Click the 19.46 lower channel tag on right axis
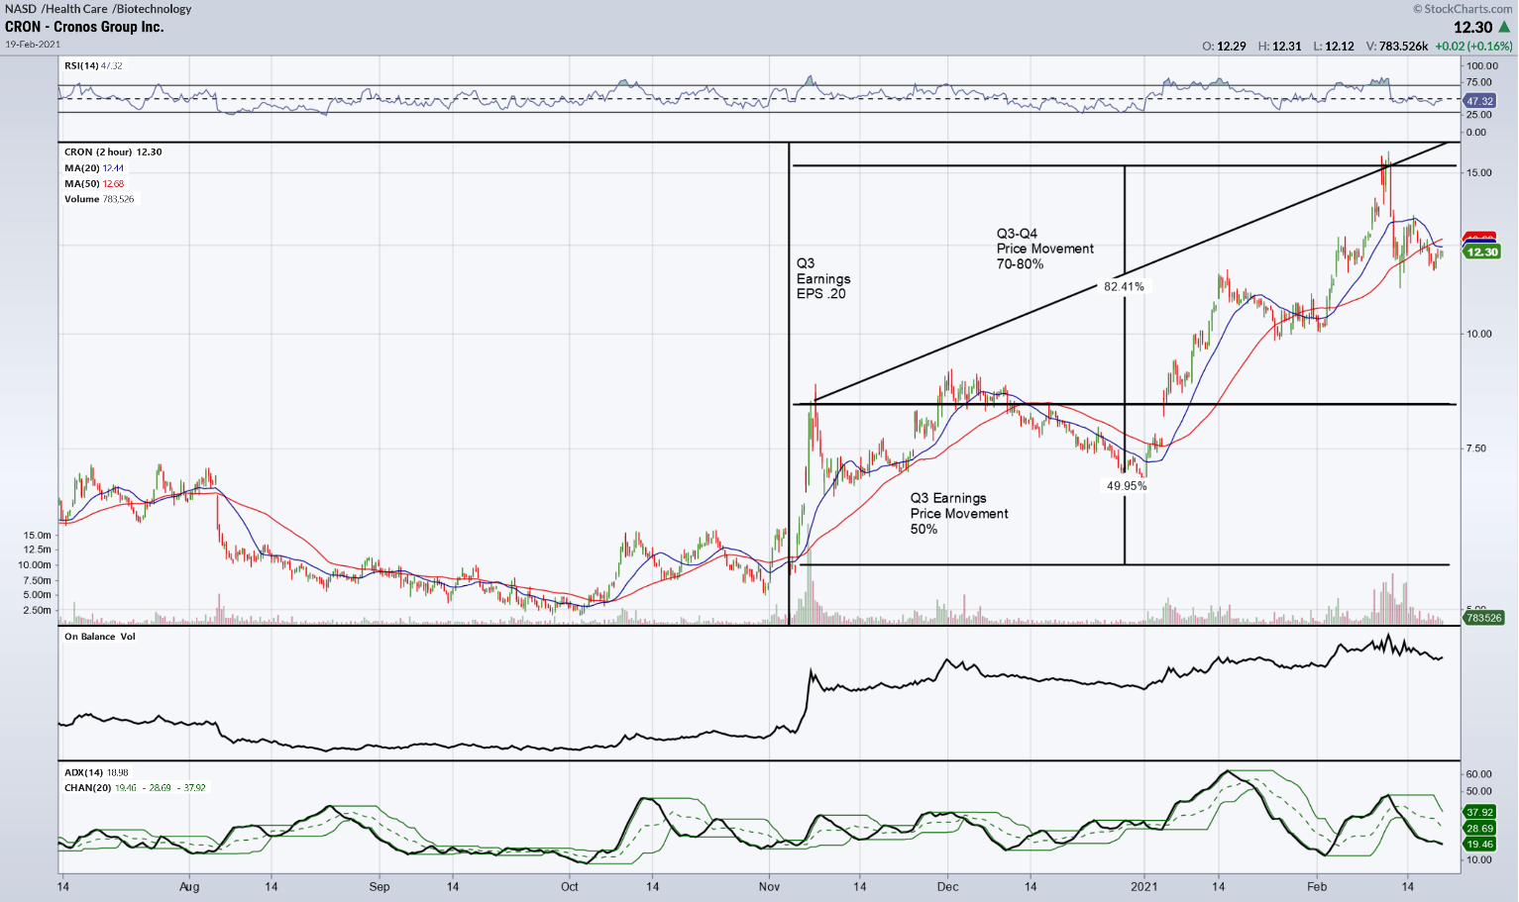The height and width of the screenshot is (902, 1519). tap(1479, 845)
